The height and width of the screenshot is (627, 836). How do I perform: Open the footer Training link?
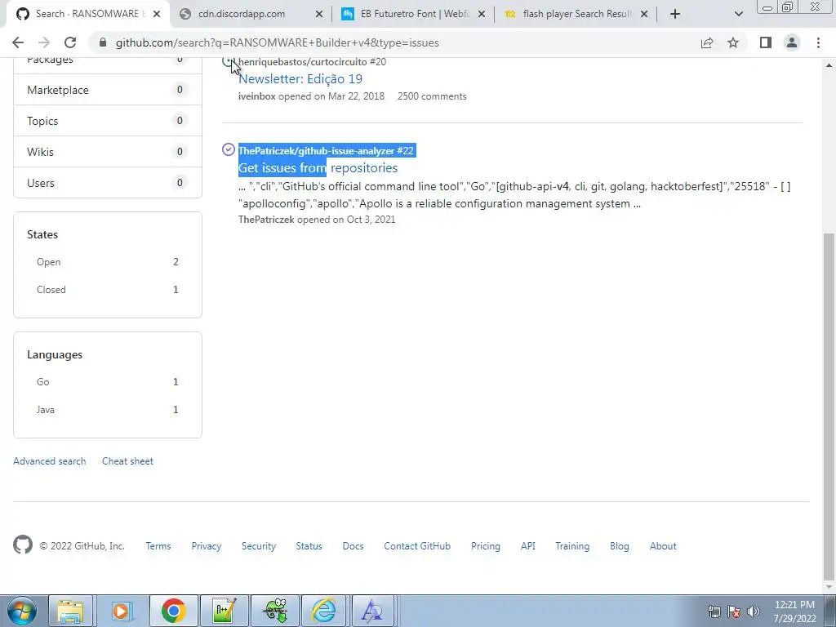tap(572, 546)
